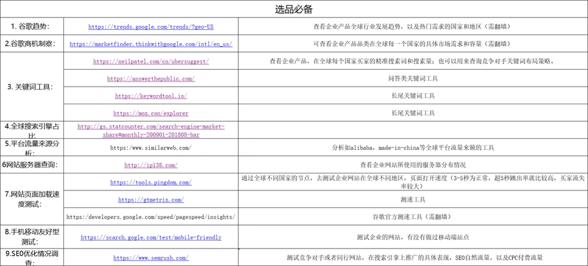Select description mentioning alibaba, made-in-china
The height and width of the screenshot is (266, 588).
point(413,147)
